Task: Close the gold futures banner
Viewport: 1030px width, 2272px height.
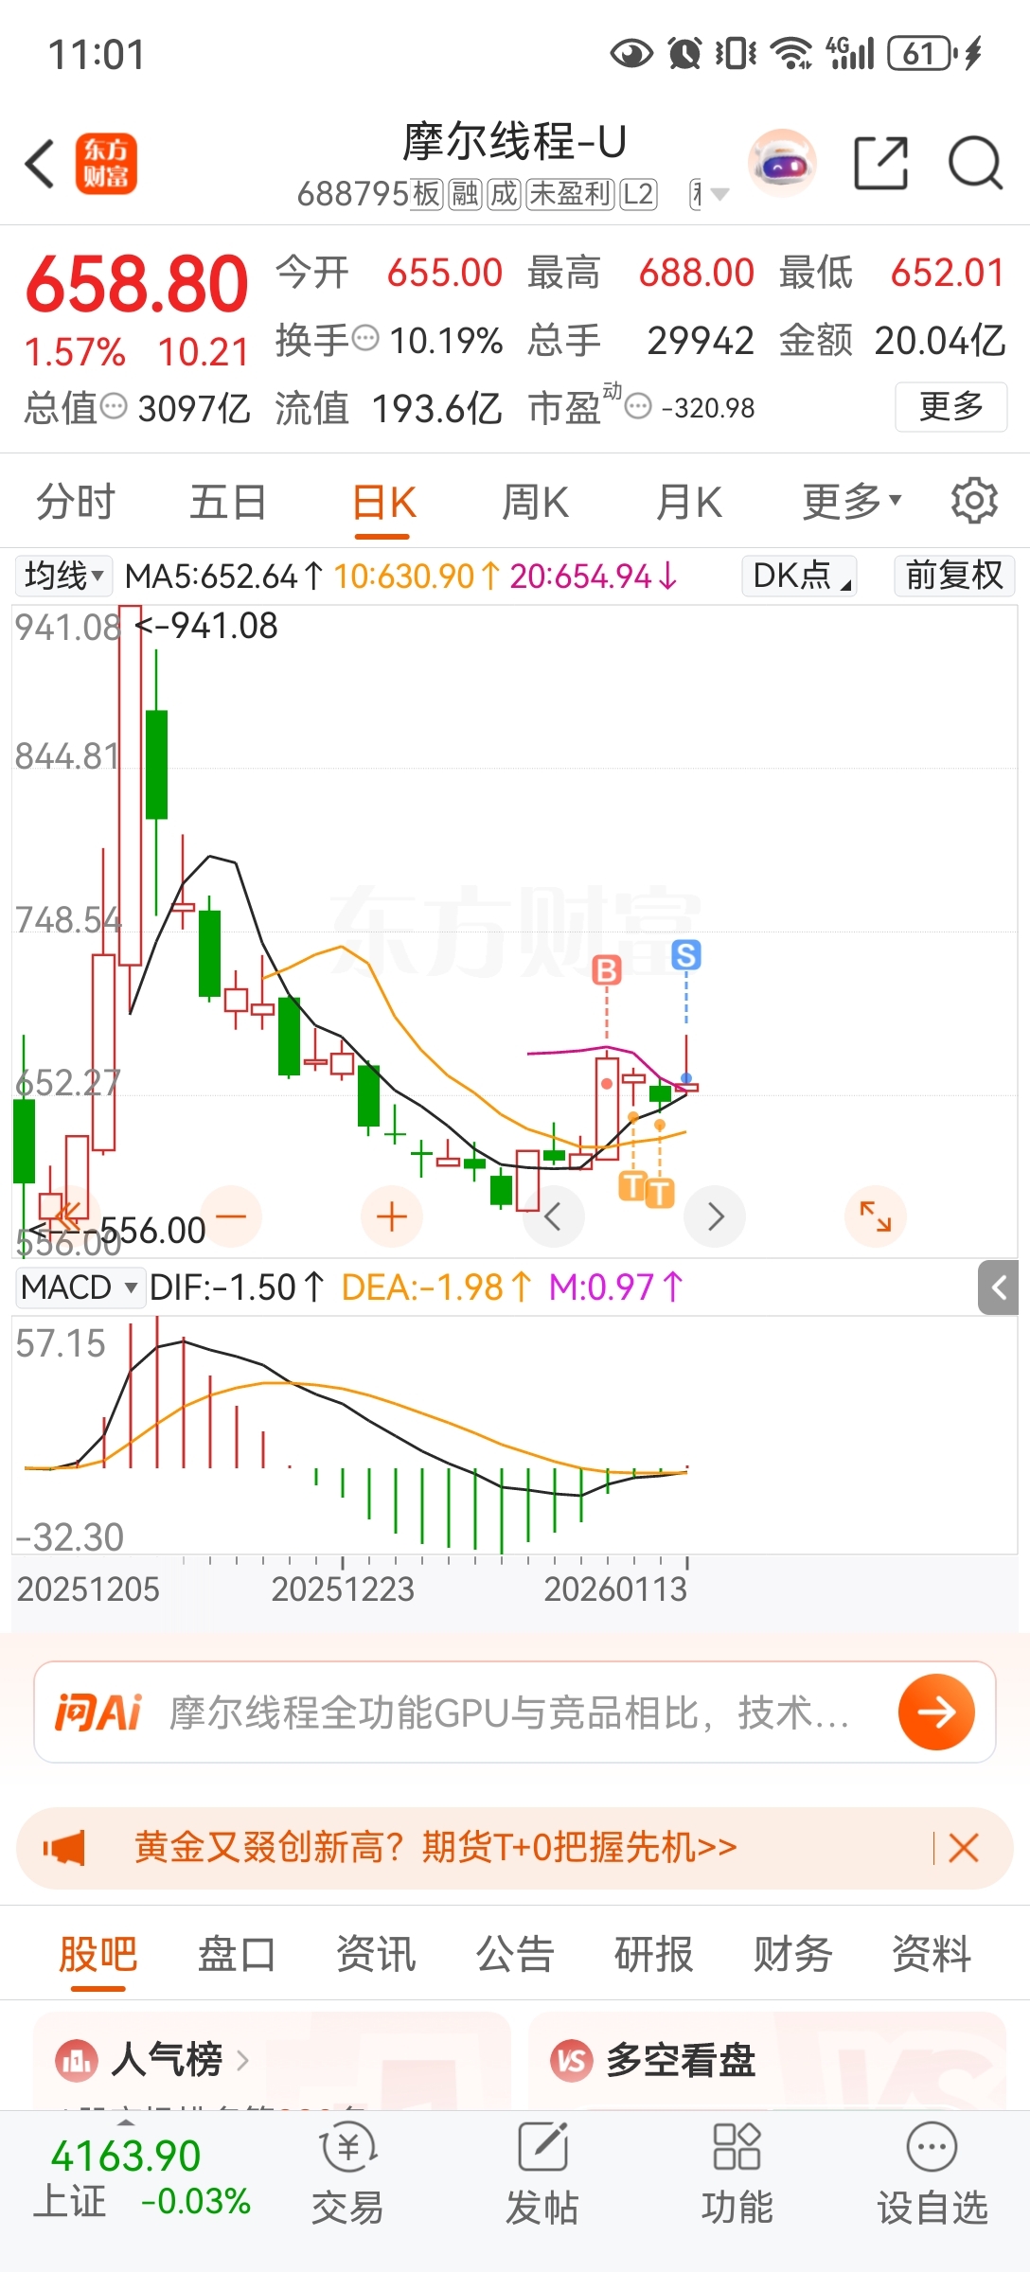Action: 964,1847
